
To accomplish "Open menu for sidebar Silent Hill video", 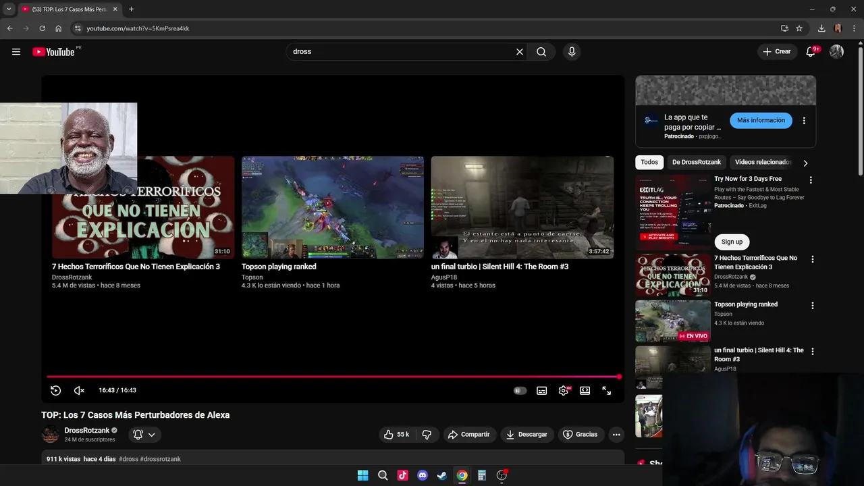I will [x=813, y=352].
